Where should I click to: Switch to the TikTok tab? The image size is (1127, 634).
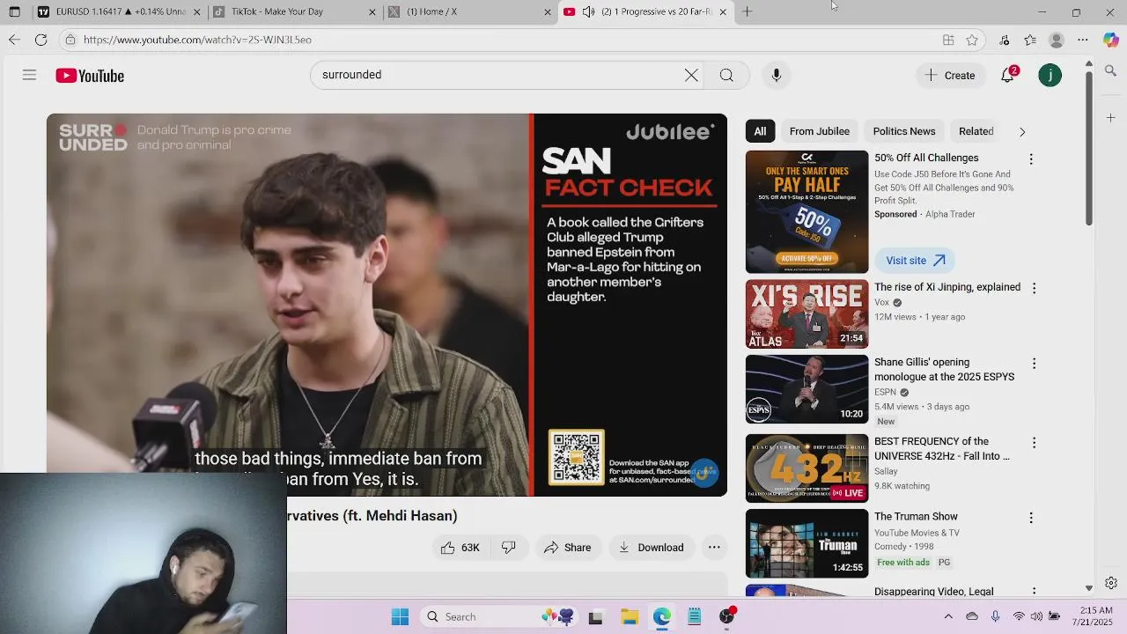[294, 11]
